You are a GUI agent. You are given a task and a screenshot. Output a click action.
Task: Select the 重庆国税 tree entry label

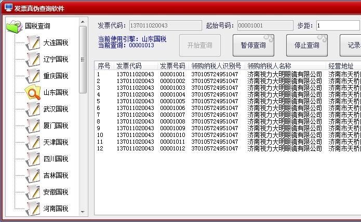tap(56, 76)
